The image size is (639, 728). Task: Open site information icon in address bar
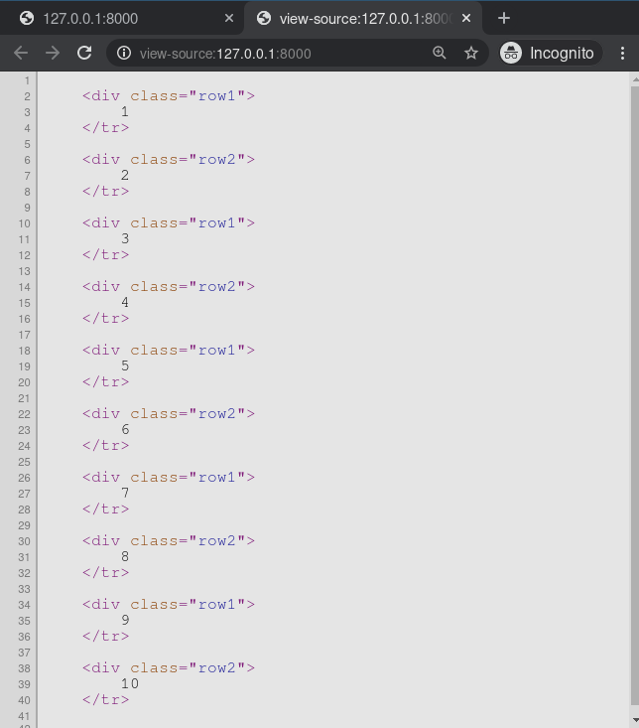(x=124, y=53)
